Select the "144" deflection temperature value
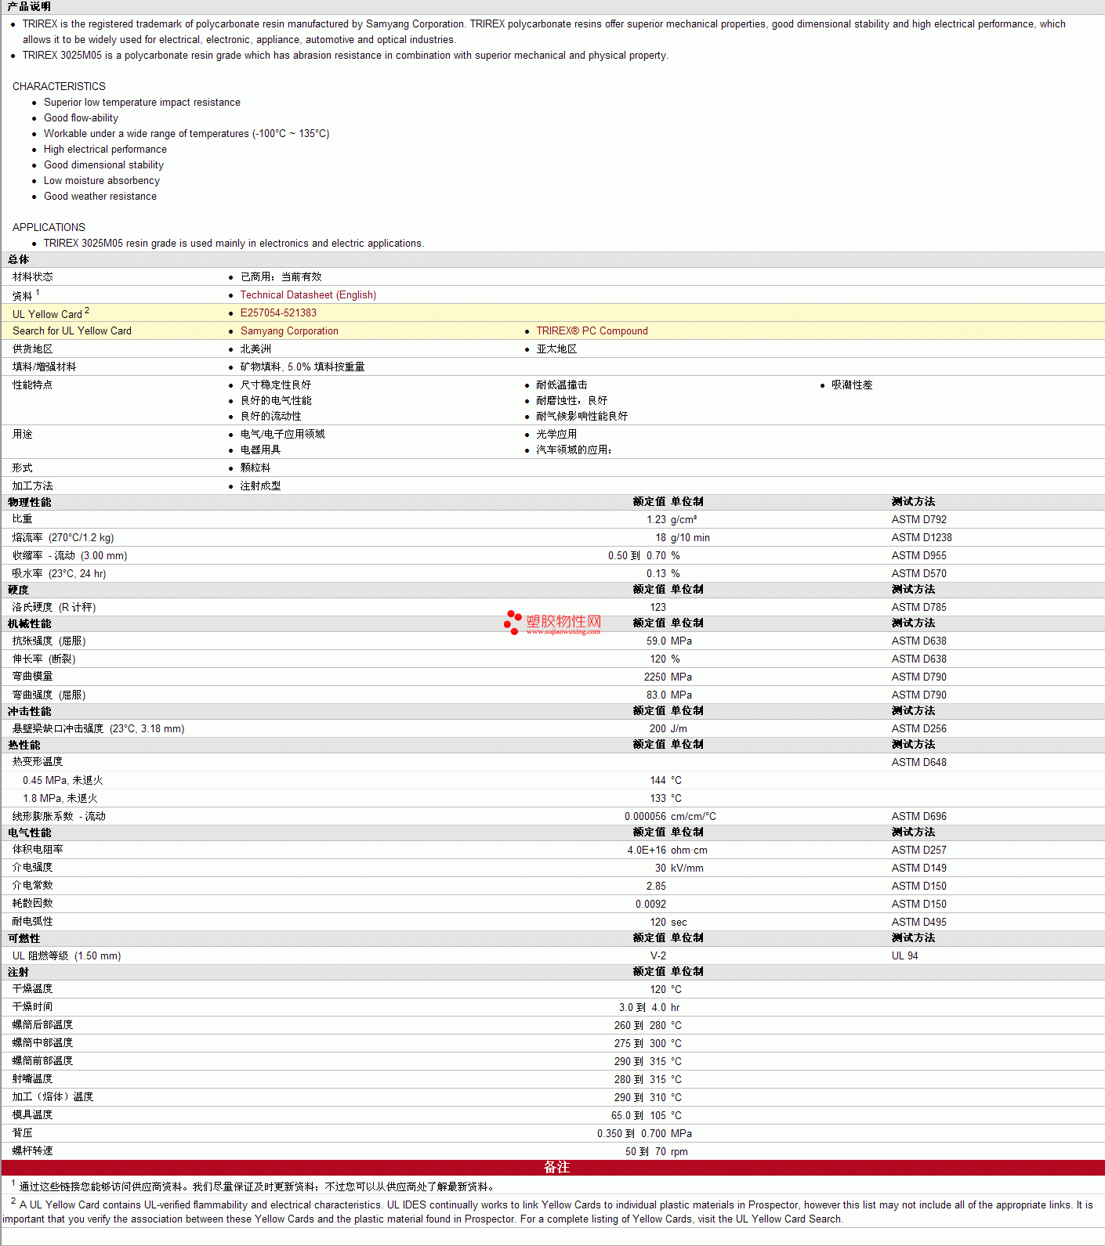This screenshot has width=1105, height=1246. 658,781
